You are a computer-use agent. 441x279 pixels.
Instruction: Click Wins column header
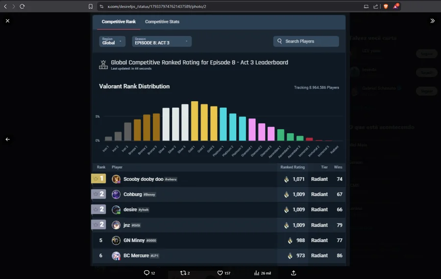[x=338, y=167]
